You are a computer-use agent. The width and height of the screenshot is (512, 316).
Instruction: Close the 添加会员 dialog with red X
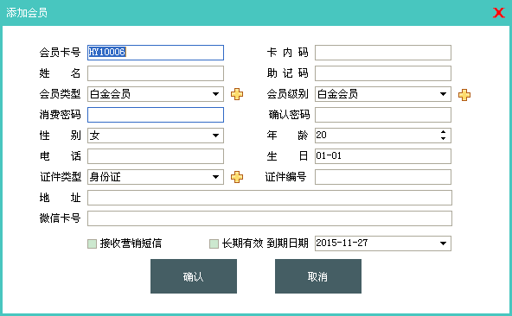pos(499,13)
